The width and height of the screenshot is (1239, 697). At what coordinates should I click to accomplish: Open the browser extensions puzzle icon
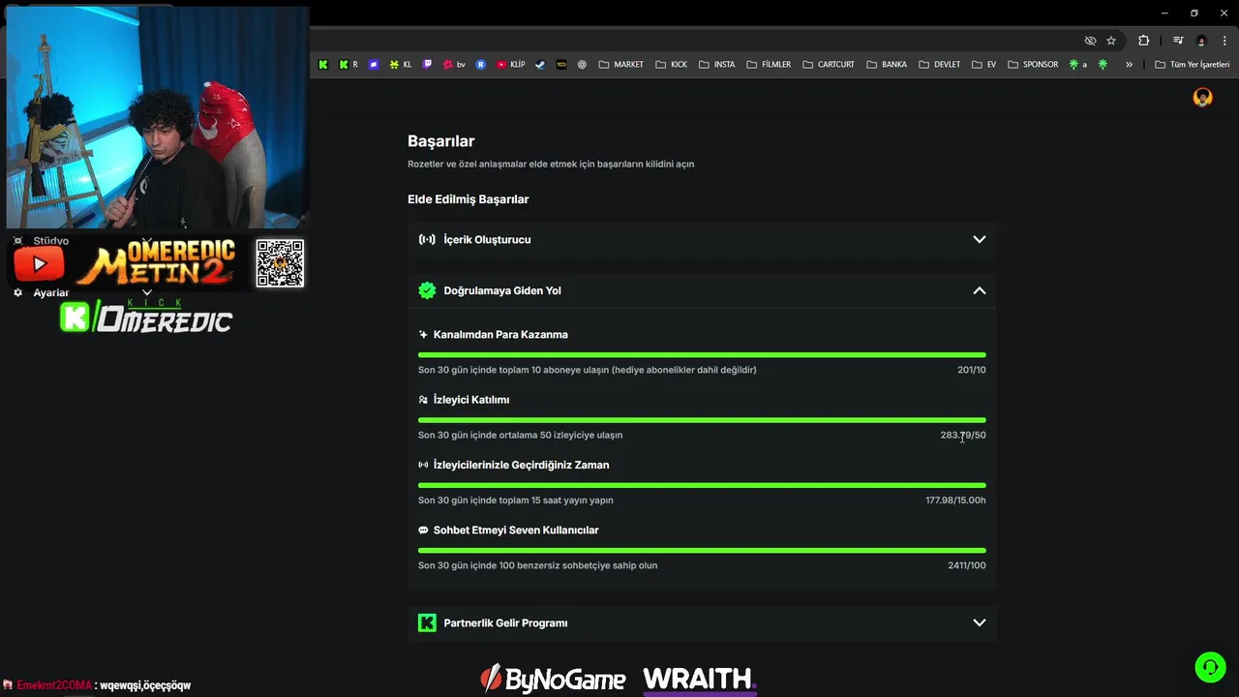pyautogui.click(x=1144, y=41)
